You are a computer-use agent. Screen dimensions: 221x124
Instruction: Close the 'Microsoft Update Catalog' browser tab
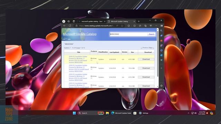(134, 21)
